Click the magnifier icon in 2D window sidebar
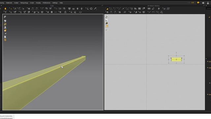This screenshot has width=211, height=119. (107, 23)
